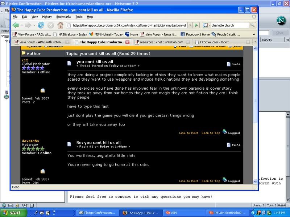Image resolution: width=290 pixels, height=217 pixels.
Task: Open the History menu
Action: [47, 17]
